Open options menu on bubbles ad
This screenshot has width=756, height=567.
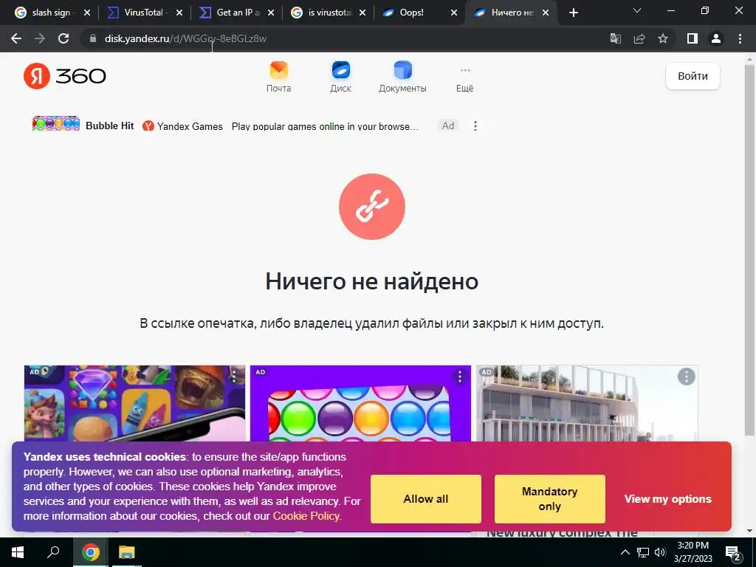[x=459, y=377]
